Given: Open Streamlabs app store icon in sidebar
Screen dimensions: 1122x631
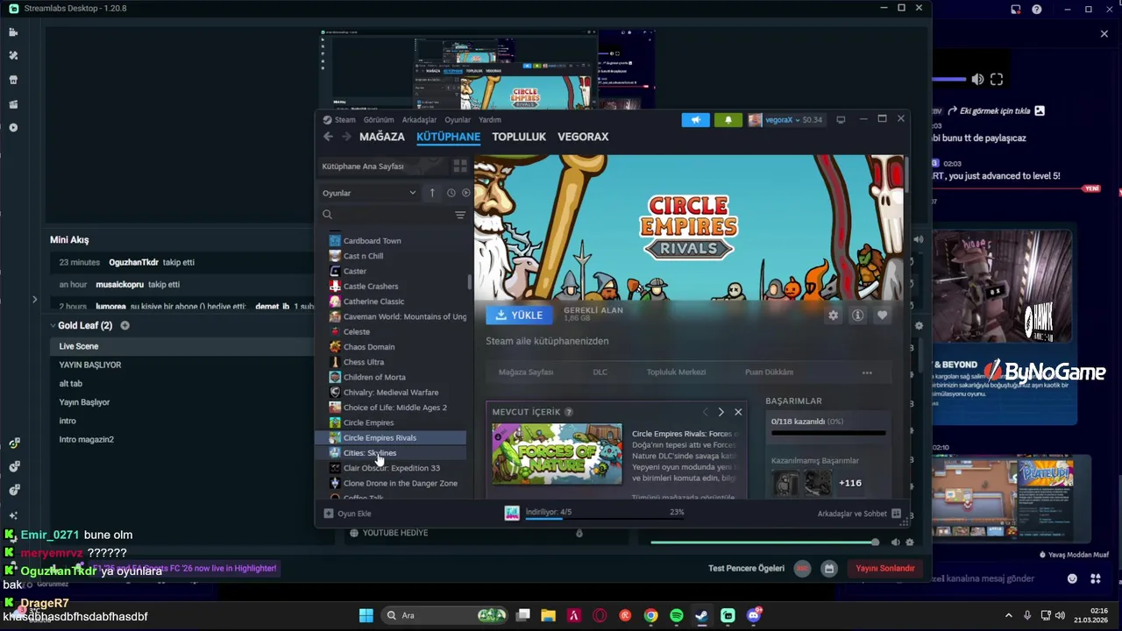Looking at the screenshot, I should 13,80.
